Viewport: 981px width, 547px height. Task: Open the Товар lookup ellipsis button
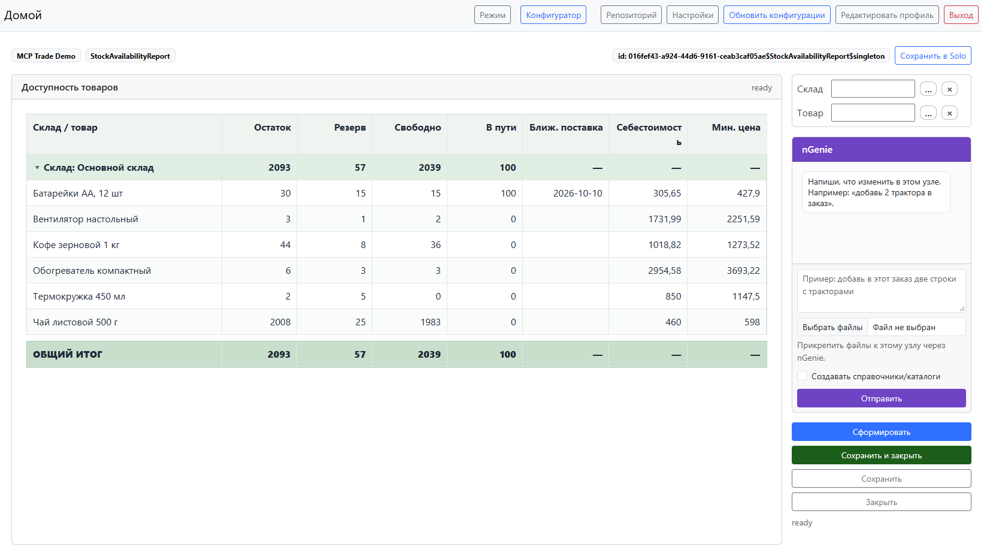point(928,113)
